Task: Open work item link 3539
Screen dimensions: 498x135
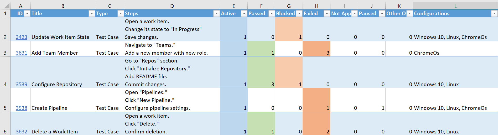Action: click(21, 84)
